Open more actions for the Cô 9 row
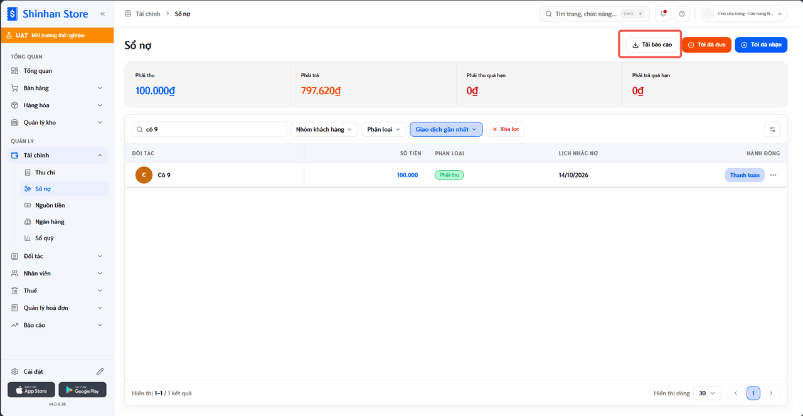803x416 pixels. pyautogui.click(x=773, y=175)
